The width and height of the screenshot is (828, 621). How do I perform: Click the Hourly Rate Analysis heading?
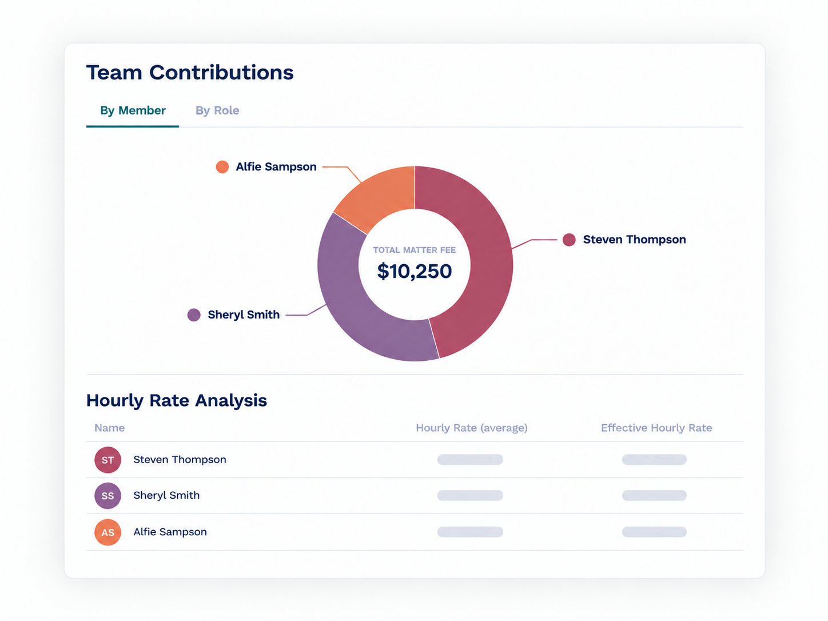177,400
